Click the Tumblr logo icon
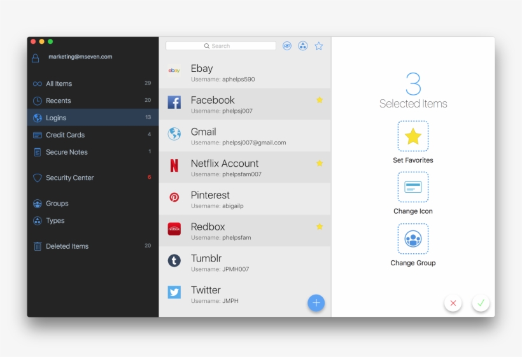 coord(174,260)
